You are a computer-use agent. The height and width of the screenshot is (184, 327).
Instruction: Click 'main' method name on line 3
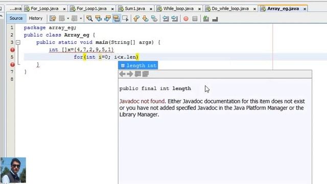102,42
